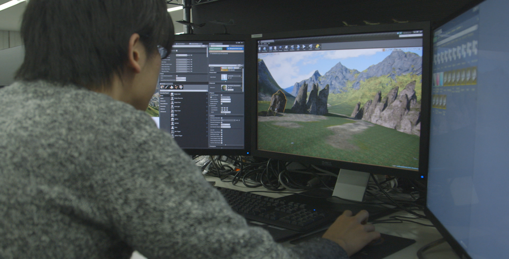
Task: Expand the Navigation section header
Action: [x=226, y=146]
